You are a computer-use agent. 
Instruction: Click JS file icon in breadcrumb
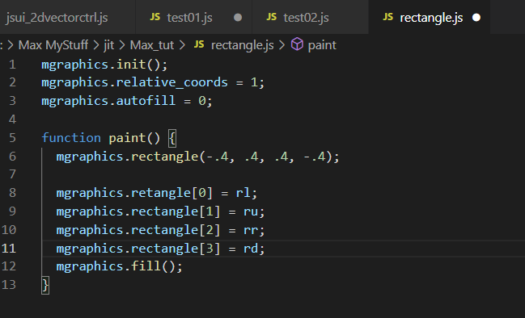199,44
